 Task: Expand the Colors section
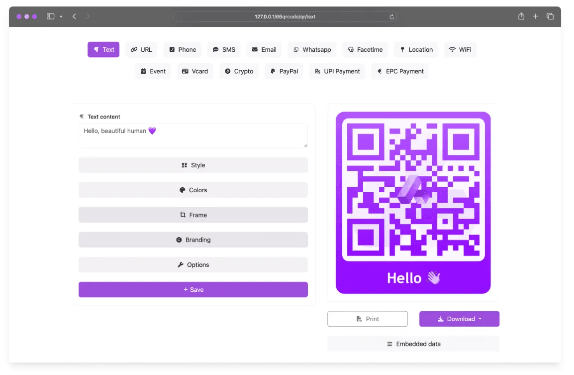(193, 190)
